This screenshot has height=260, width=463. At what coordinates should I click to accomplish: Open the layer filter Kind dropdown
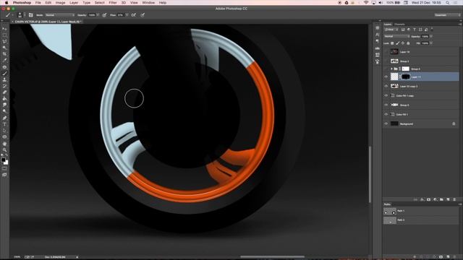391,30
